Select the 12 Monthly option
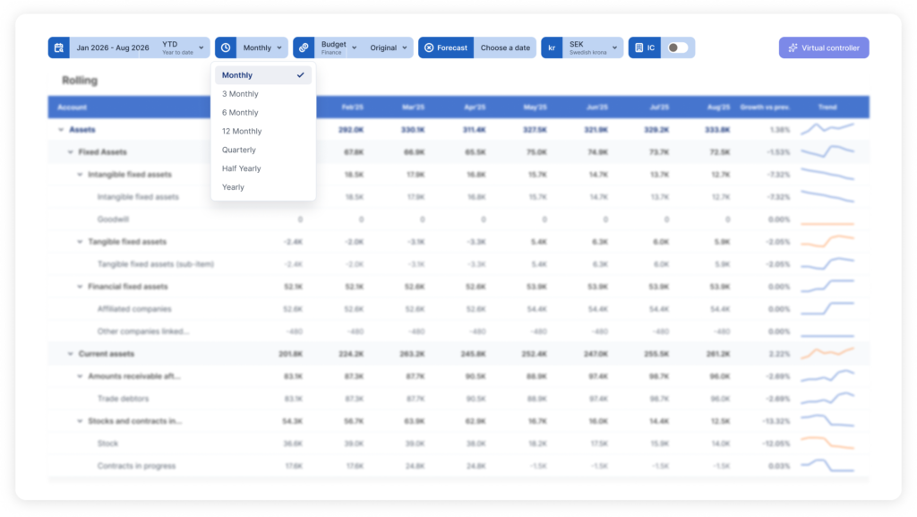The width and height of the screenshot is (917, 517). pyautogui.click(x=263, y=131)
